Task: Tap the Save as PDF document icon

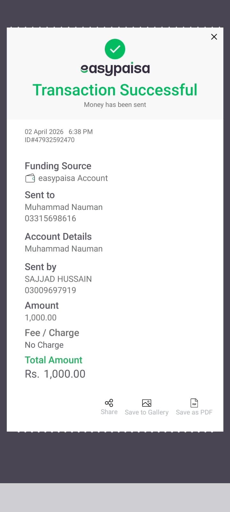Action: coord(194,403)
